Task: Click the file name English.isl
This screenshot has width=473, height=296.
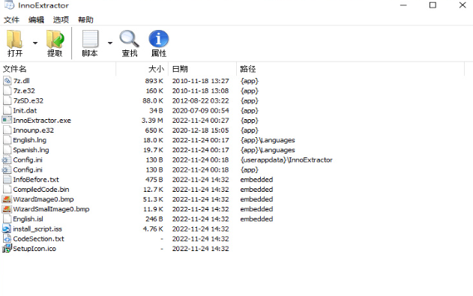Action: [x=28, y=219]
